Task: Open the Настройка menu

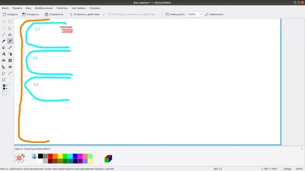Action: click(78, 8)
